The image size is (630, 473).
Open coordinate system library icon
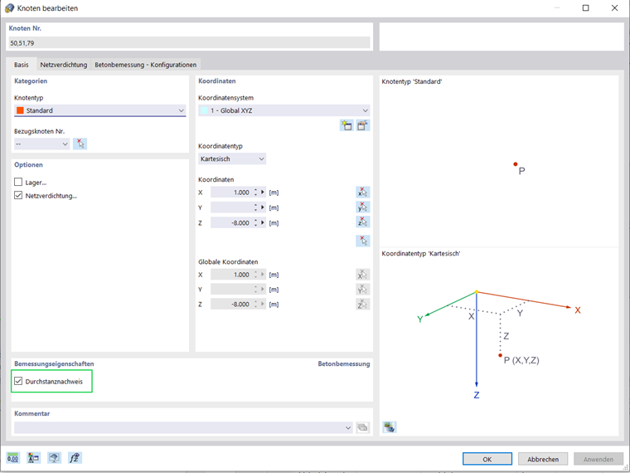[x=363, y=125]
